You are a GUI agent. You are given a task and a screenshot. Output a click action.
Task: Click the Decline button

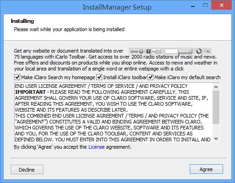pos(27,170)
